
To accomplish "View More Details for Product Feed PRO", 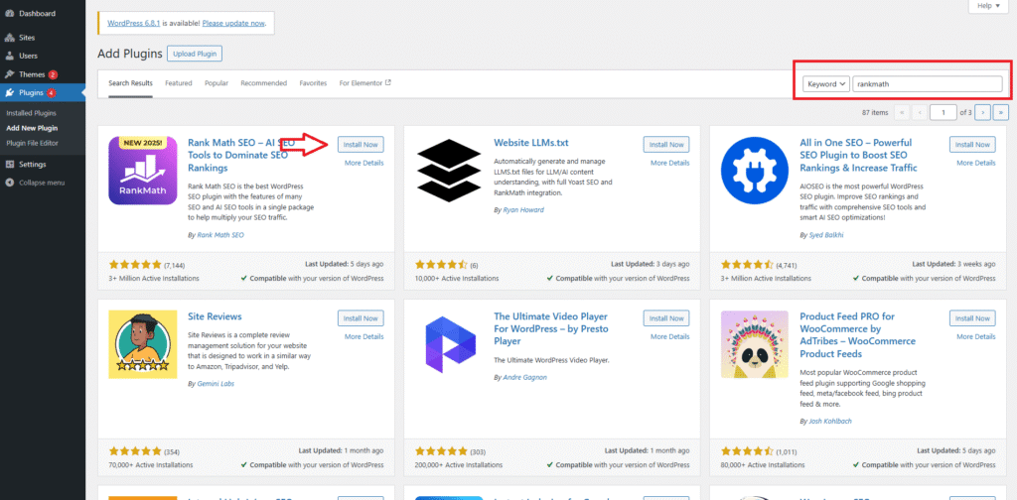I will [976, 336].
